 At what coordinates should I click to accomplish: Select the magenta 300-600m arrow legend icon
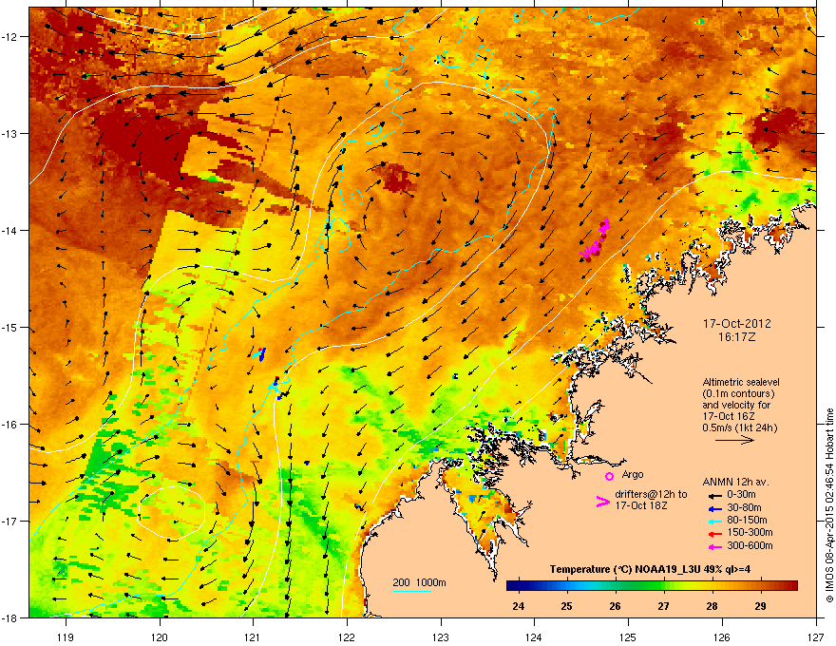[x=715, y=546]
